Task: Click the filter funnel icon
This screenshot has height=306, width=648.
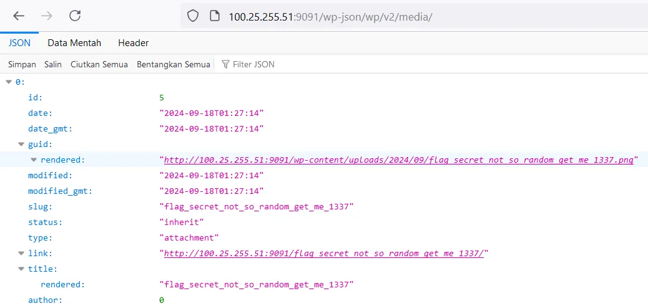Action: [x=225, y=64]
